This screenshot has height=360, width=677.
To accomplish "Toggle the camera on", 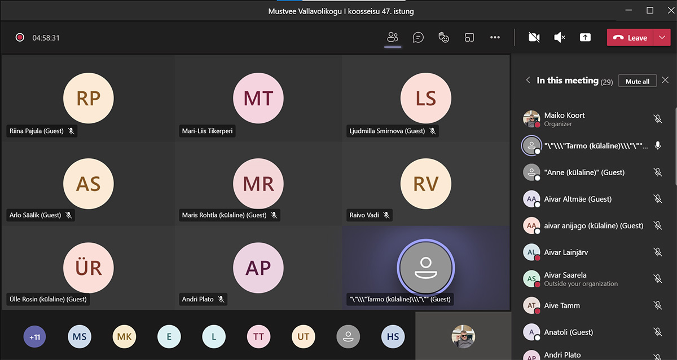I will coord(534,38).
